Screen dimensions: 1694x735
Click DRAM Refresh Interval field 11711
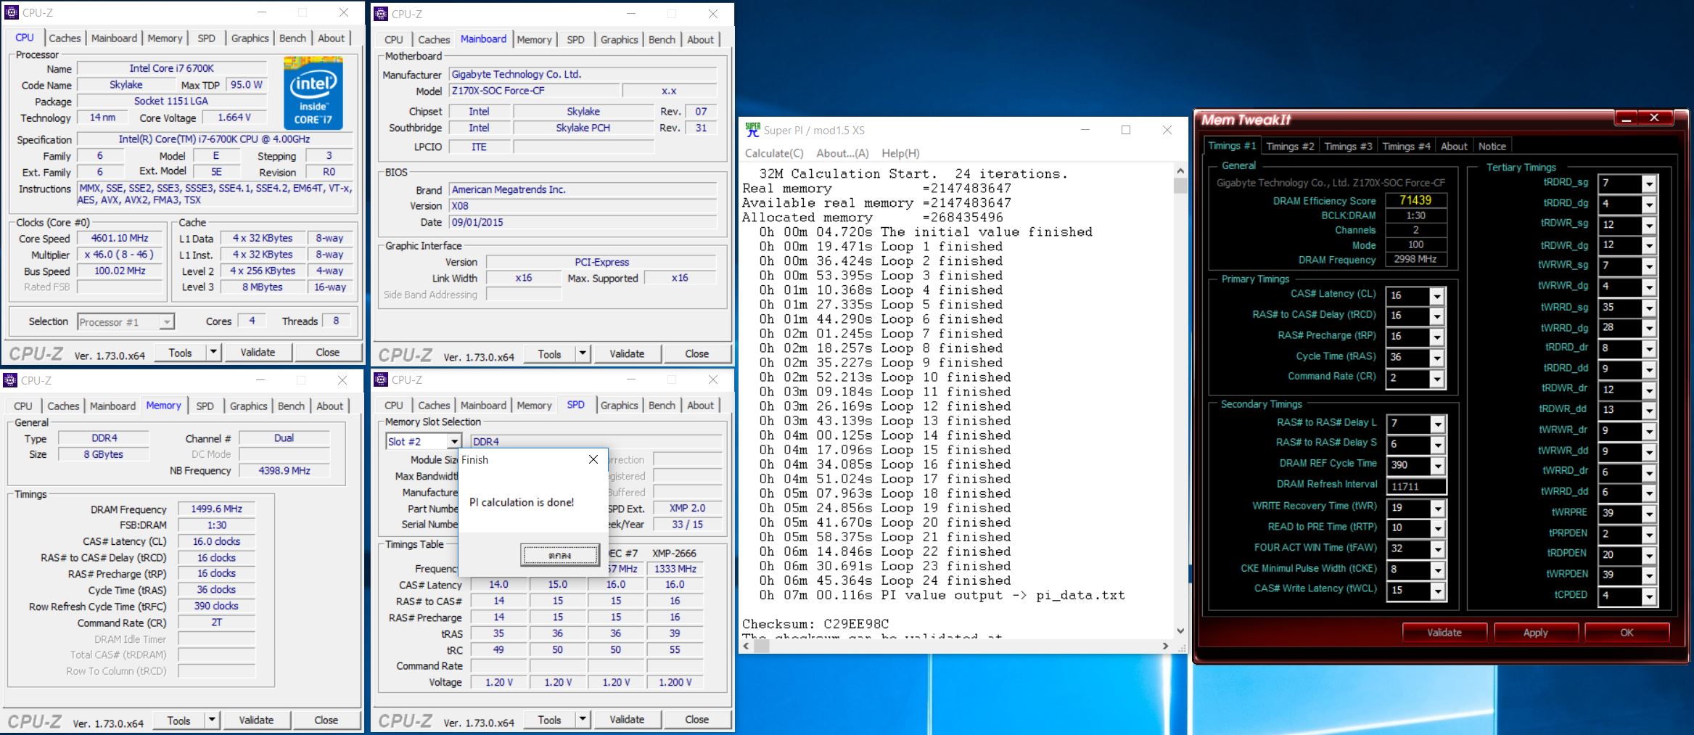[1415, 487]
